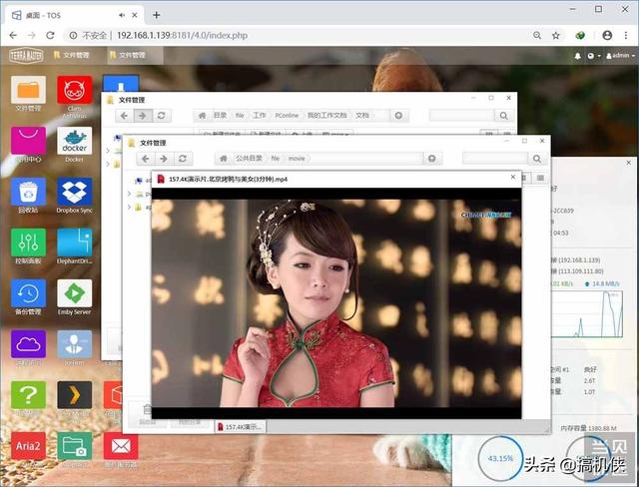Select the movie breadcrumb segment
Image resolution: width=639 pixels, height=487 pixels.
point(297,158)
